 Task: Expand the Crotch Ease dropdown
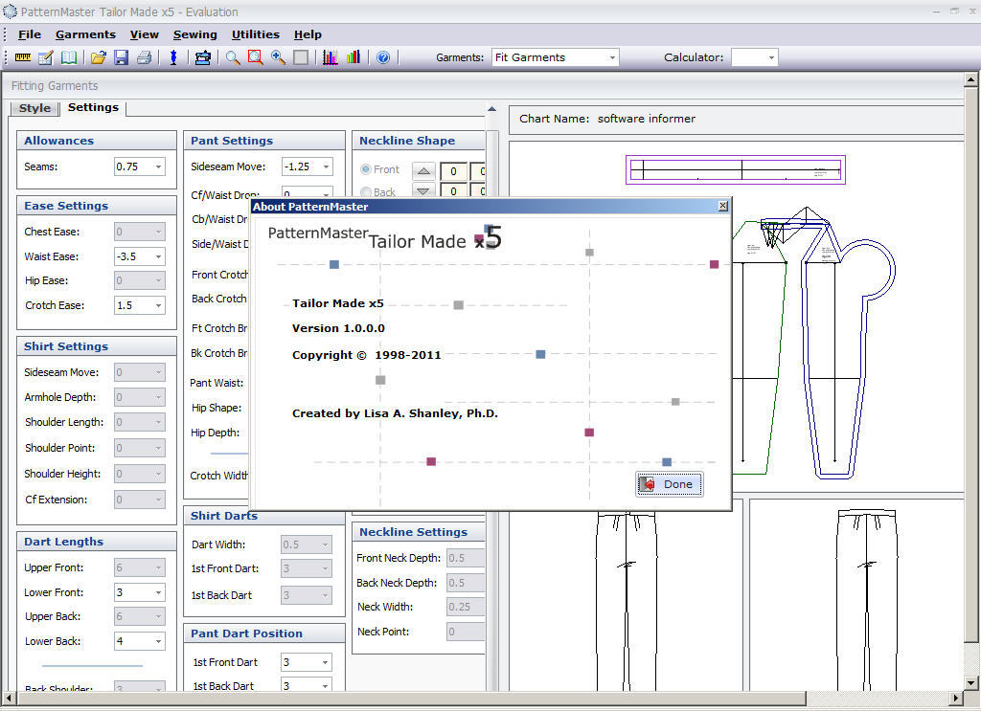[158, 305]
